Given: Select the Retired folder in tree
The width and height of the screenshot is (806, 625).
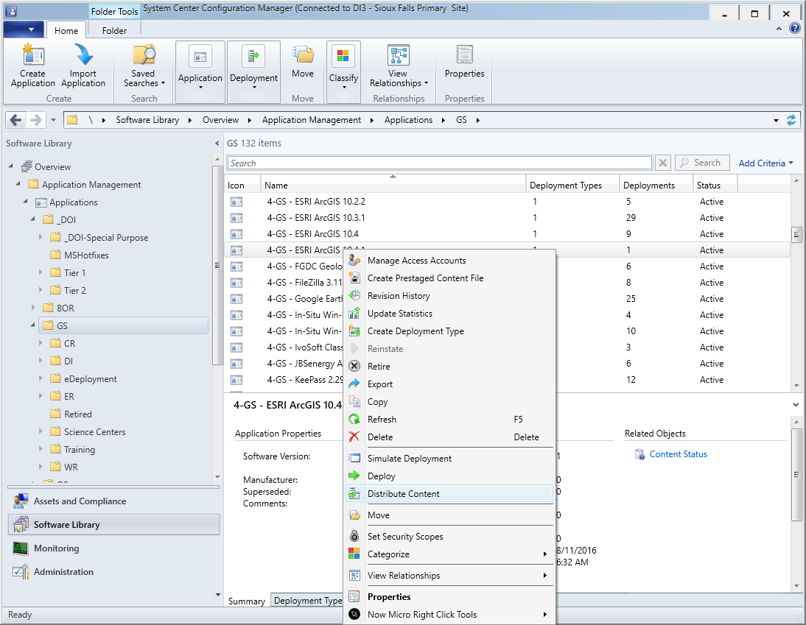Looking at the screenshot, I should click(77, 414).
